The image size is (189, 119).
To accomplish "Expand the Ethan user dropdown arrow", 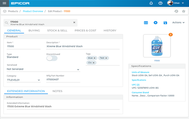I will (x=183, y=3).
